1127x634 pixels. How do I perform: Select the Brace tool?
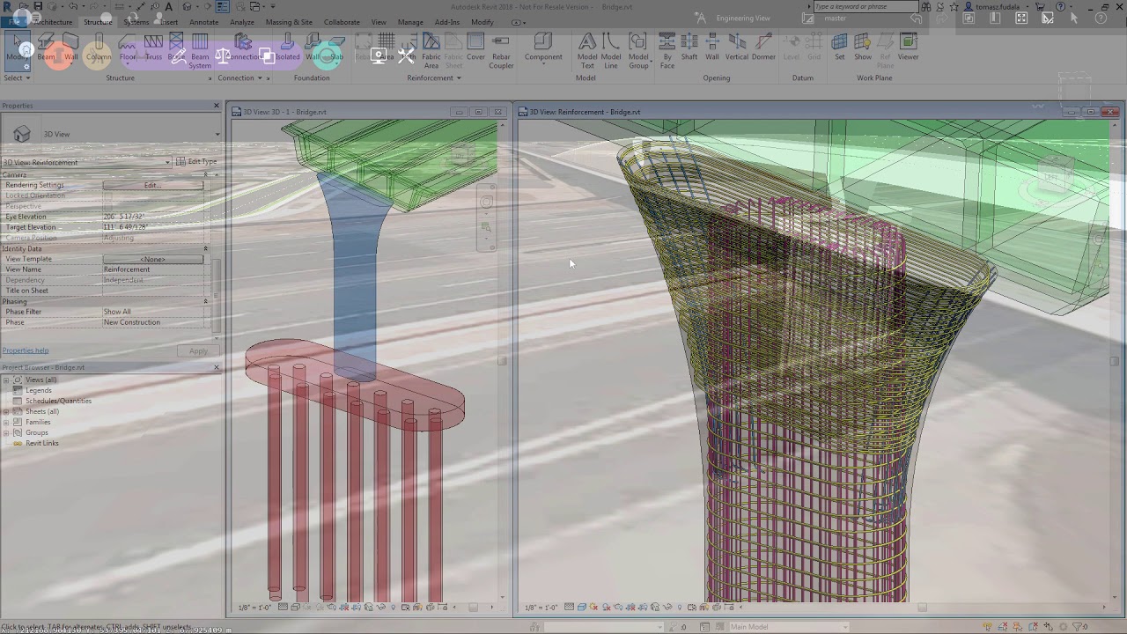point(176,48)
